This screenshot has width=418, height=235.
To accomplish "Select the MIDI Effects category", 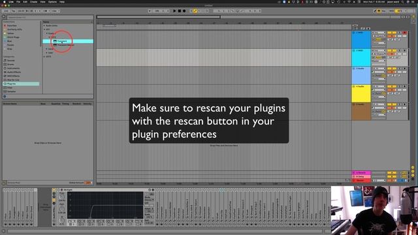I will pyautogui.click(x=13, y=76).
